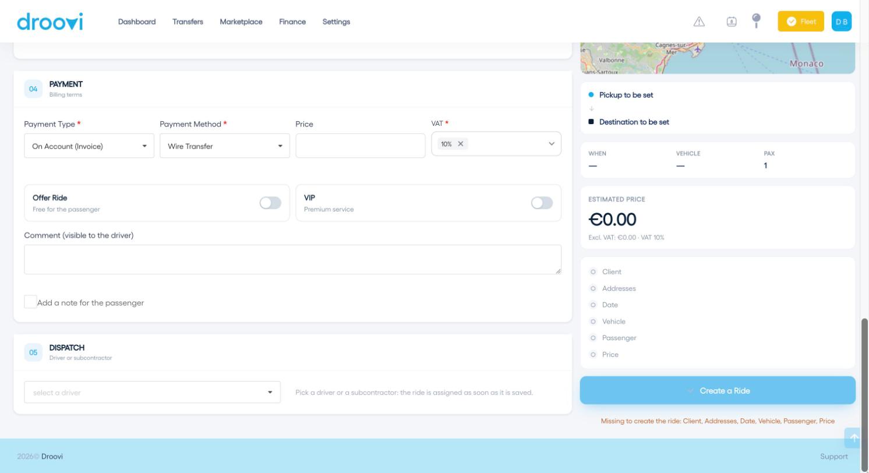Click the driver comment text area
The image size is (869, 473).
(292, 259)
